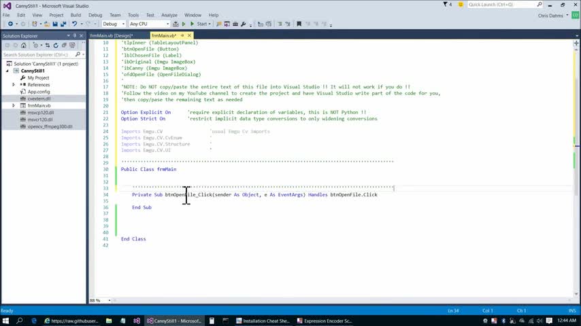Screen dimensions: 581x326
Task: Toggle pin on frmMain.vb tab
Action: [182, 35]
